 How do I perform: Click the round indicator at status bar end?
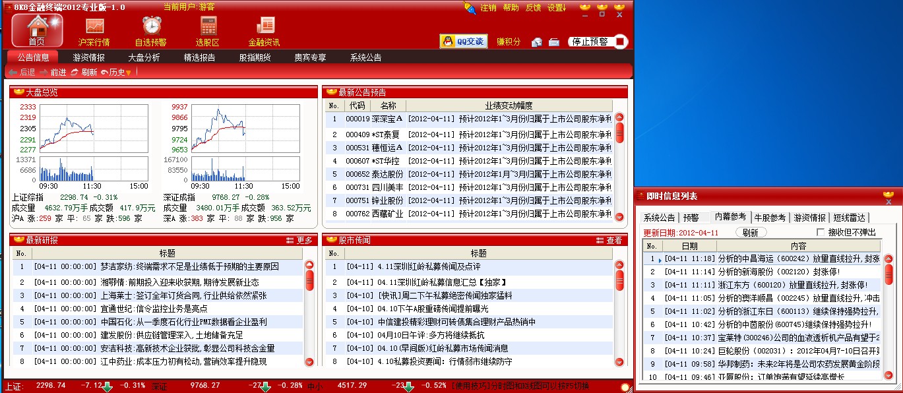coord(625,386)
